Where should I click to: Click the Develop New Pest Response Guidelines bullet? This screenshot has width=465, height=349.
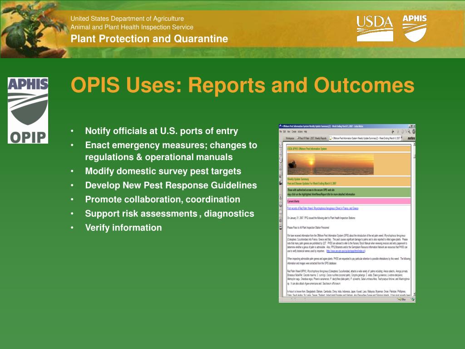tap(171, 185)
